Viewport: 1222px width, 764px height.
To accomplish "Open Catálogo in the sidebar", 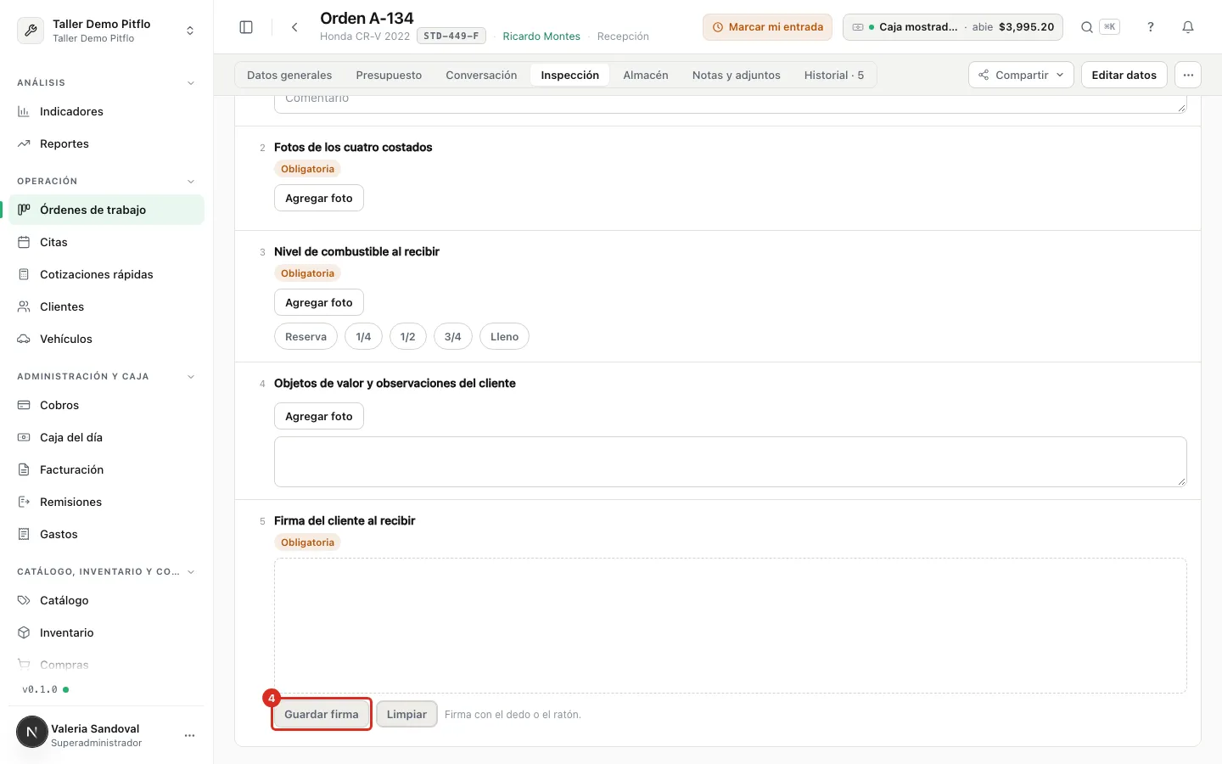I will click(x=106, y=600).
